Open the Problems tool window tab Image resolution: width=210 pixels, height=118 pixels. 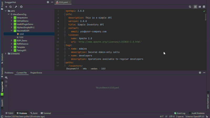click(22, 113)
